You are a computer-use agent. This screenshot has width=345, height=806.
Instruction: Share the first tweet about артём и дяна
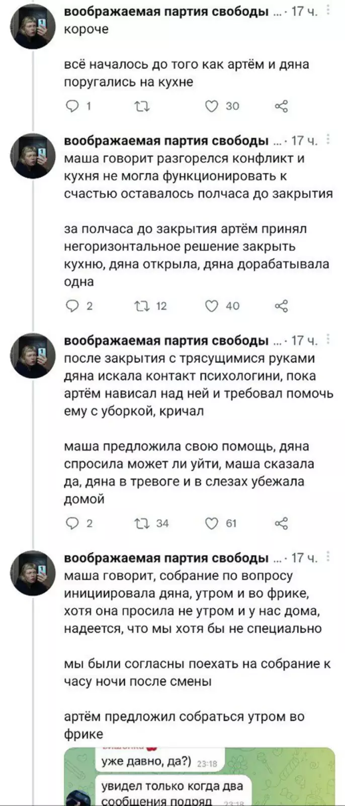click(x=282, y=106)
